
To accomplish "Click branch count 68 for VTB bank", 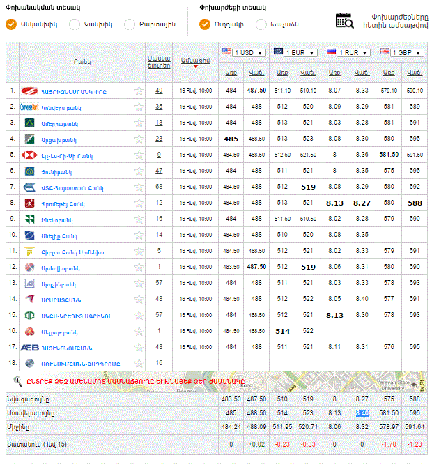I will coord(159,187).
